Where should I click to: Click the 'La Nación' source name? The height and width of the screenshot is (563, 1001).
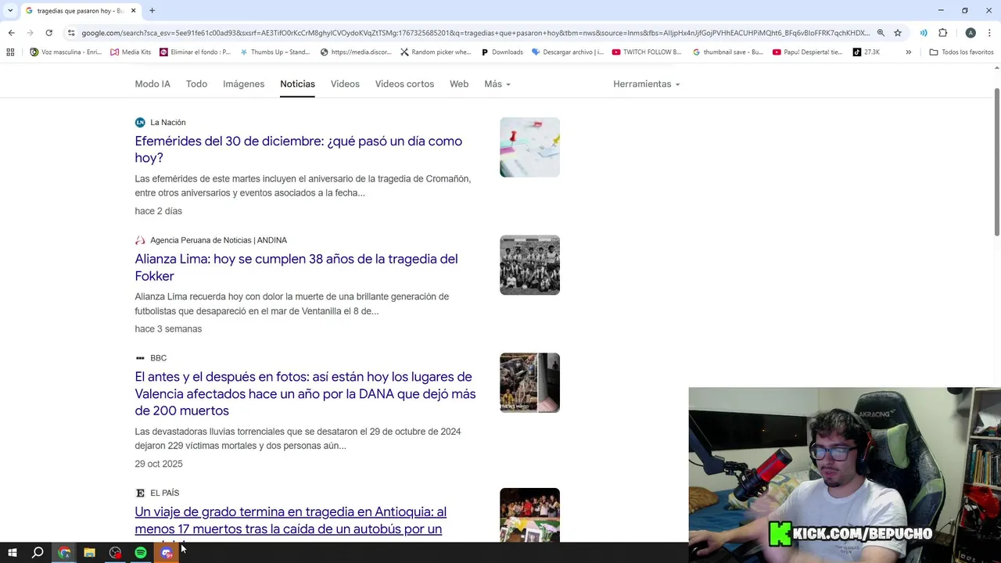(167, 122)
